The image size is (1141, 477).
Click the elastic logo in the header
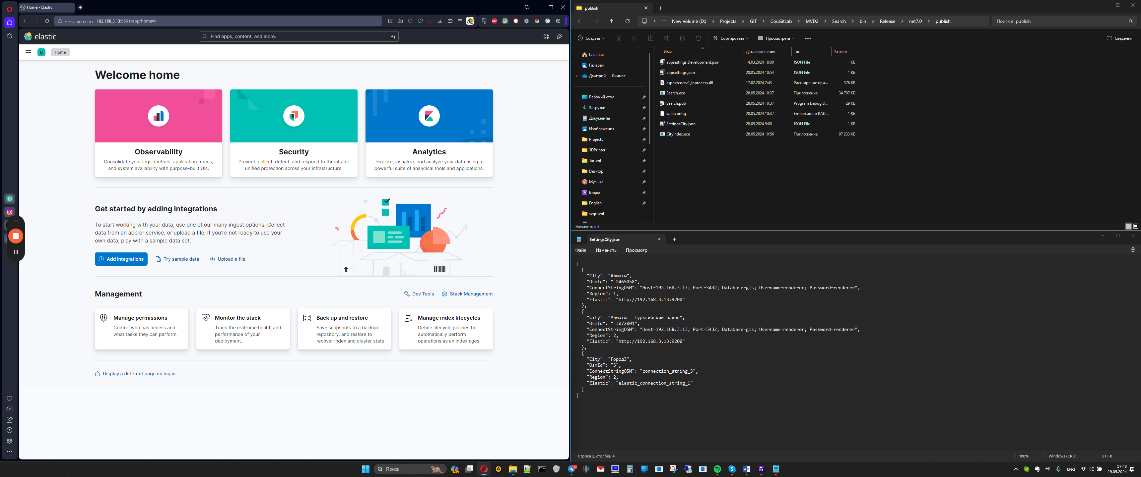tap(40, 36)
